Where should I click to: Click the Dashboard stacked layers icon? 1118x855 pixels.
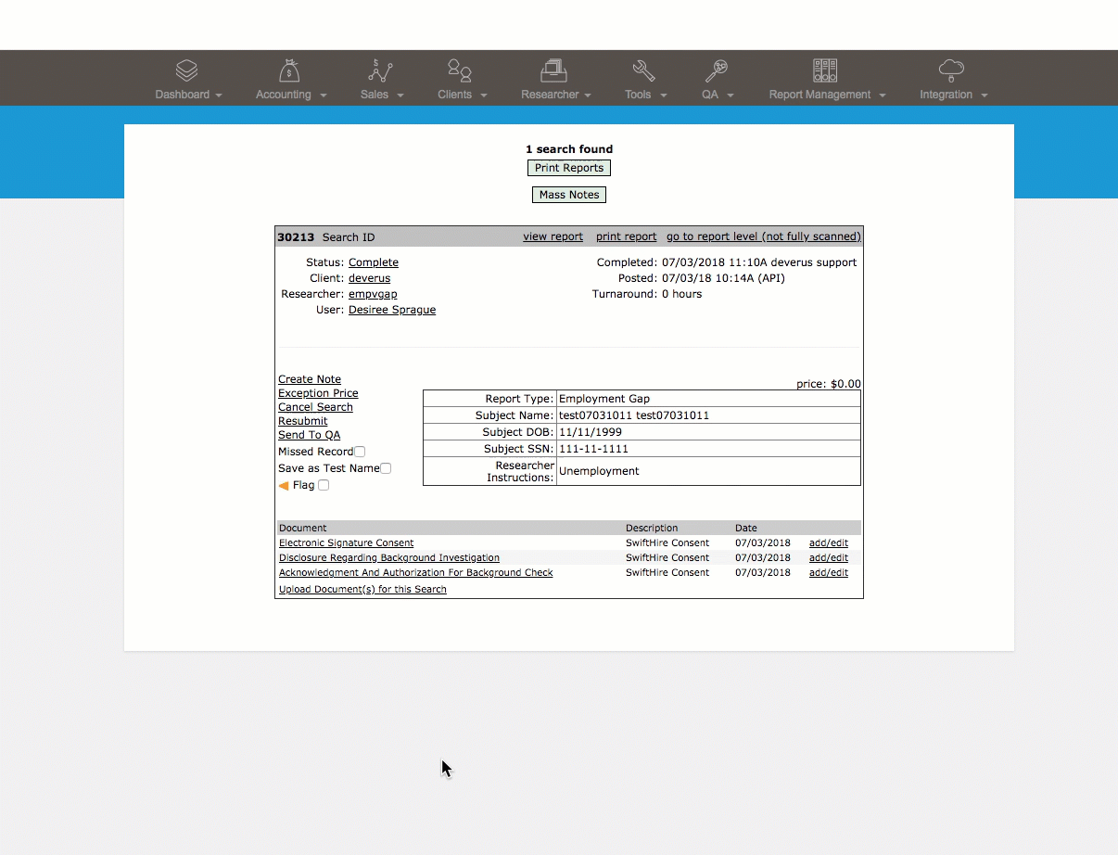[x=187, y=70]
